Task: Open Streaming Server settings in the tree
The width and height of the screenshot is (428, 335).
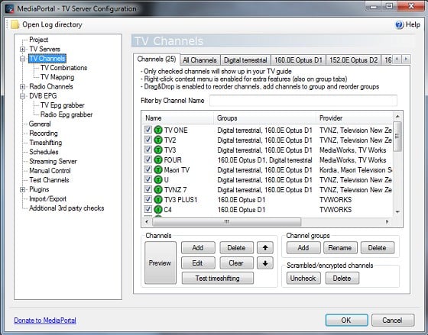Action: pyautogui.click(x=53, y=161)
